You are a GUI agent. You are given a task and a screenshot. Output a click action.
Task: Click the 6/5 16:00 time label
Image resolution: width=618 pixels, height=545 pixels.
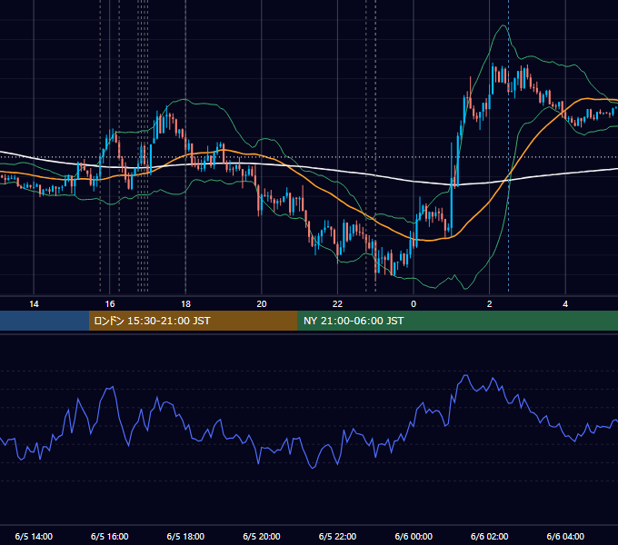point(110,536)
